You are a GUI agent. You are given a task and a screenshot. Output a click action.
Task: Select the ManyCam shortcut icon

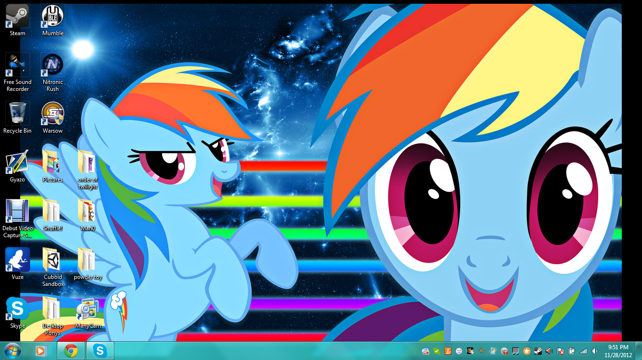coord(88,313)
